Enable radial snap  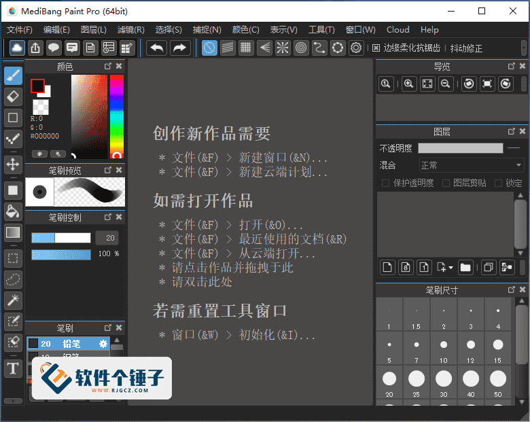coord(283,48)
